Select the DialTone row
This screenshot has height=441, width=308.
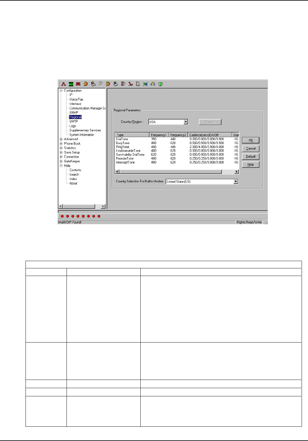tap(177, 139)
